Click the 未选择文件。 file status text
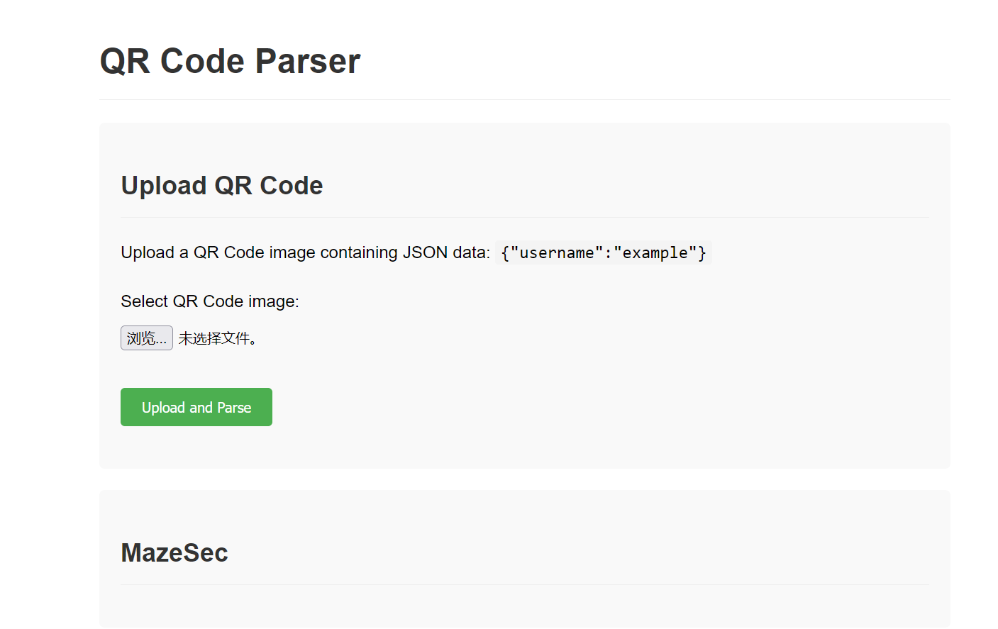 (x=217, y=339)
